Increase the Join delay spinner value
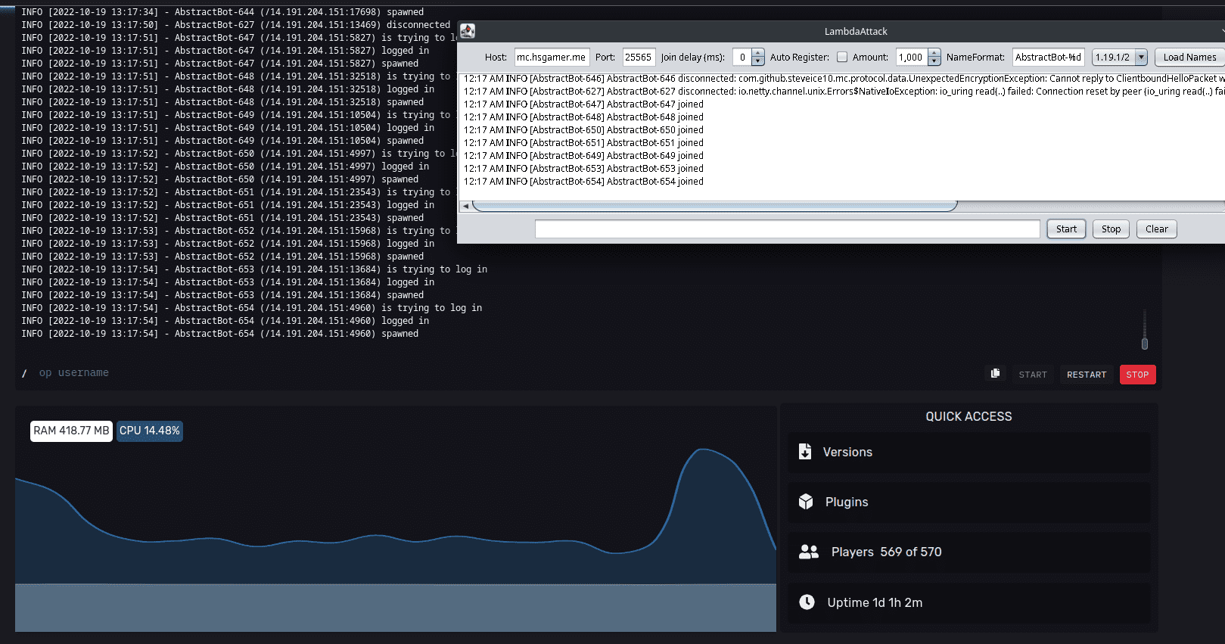This screenshot has width=1225, height=644. tap(758, 53)
